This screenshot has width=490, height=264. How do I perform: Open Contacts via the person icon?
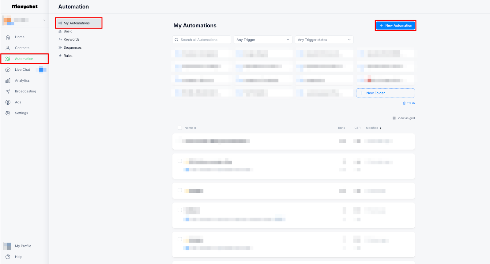coord(8,48)
